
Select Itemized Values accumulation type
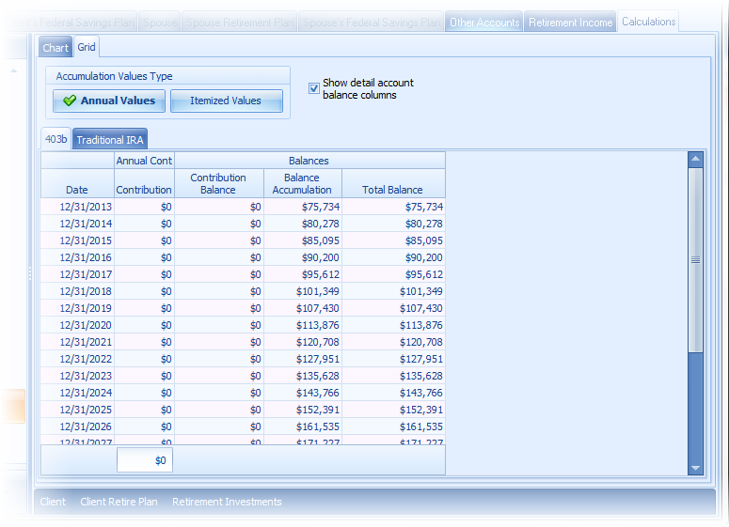(226, 101)
